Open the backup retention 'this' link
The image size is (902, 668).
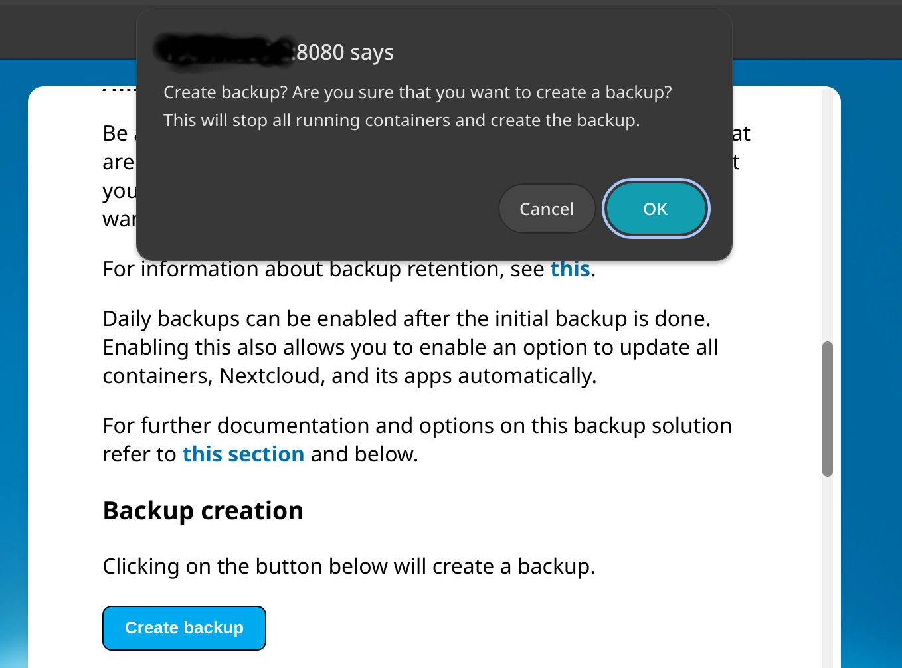570,269
